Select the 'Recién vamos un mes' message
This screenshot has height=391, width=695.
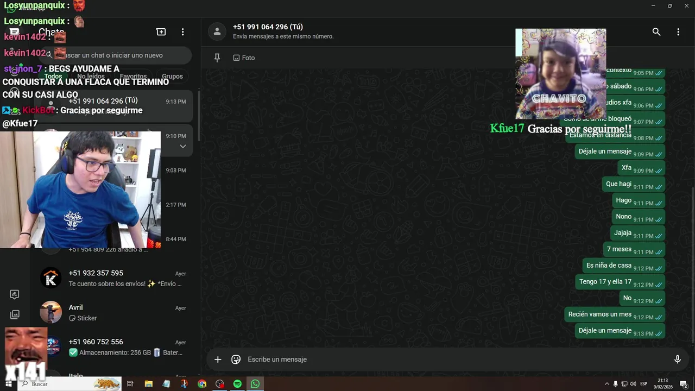(x=615, y=315)
